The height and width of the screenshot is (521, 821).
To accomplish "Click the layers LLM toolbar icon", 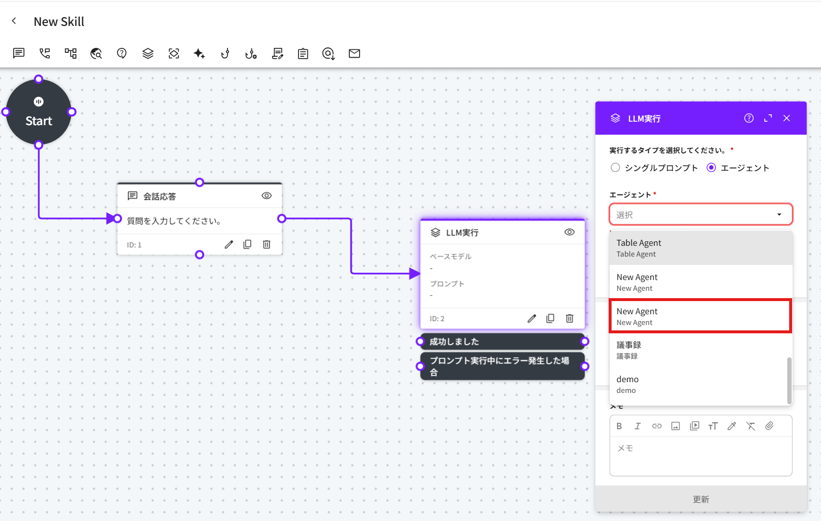I will coord(148,53).
